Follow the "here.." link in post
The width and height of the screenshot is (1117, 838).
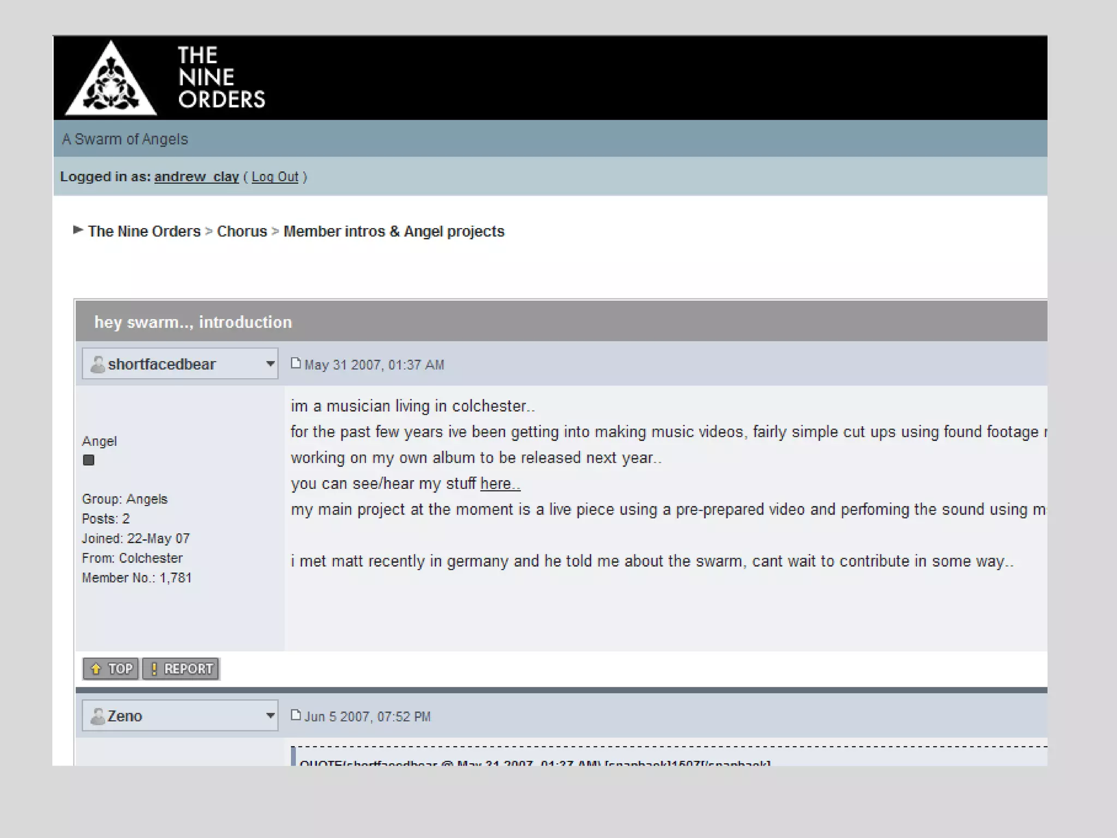(x=500, y=483)
